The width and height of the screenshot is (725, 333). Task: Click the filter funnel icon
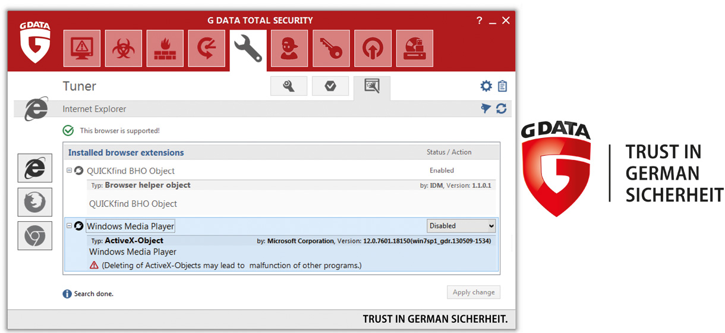coord(486,108)
